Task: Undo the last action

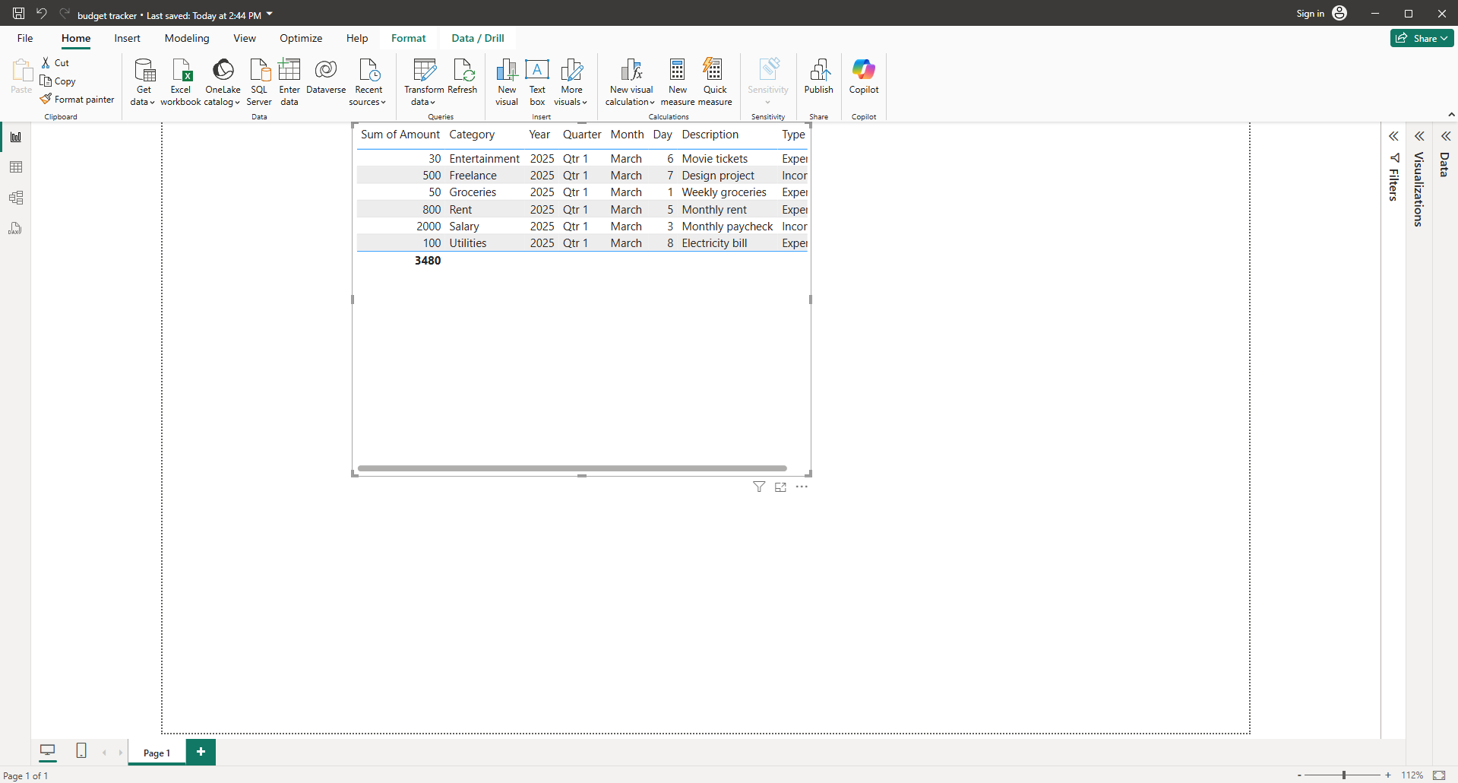Action: 41,13
